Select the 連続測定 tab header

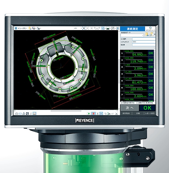pyautogui.click(x=132, y=29)
